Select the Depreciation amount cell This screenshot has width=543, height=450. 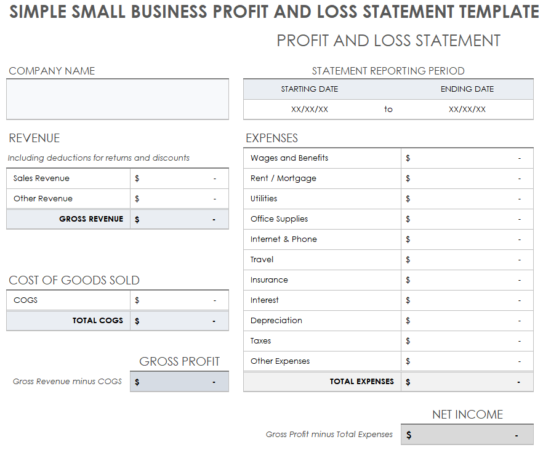(467, 321)
